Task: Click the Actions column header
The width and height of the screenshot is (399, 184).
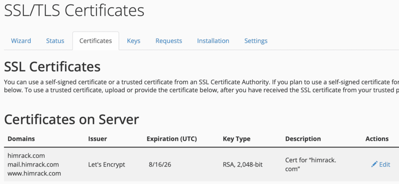Action: (x=377, y=139)
